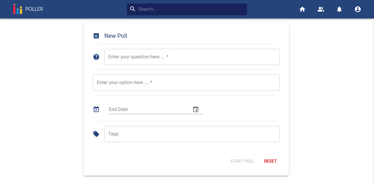
Task: Focus the option text field
Action: click(x=186, y=83)
